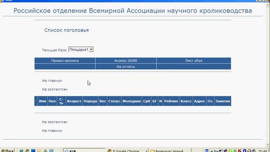The height and width of the screenshot is (152, 270).
Task: Click the N column header
Action: coord(160,101)
